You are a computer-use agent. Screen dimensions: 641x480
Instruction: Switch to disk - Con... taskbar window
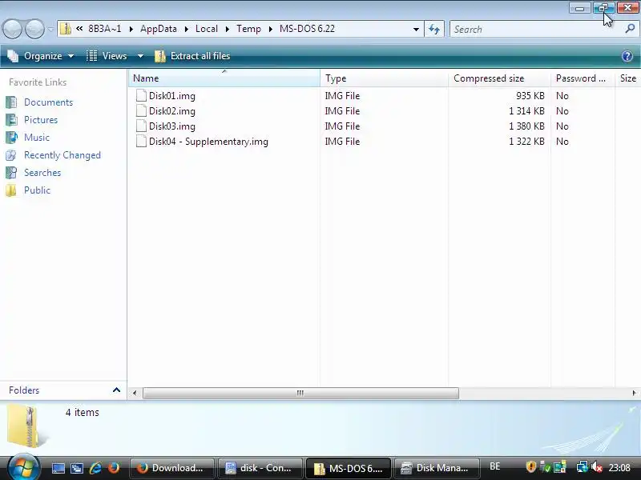click(x=260, y=468)
